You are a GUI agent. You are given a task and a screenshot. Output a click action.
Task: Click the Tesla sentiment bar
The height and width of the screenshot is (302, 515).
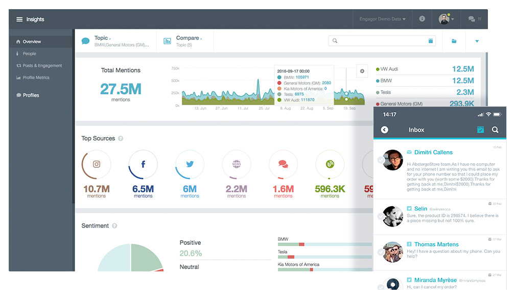click(325, 257)
